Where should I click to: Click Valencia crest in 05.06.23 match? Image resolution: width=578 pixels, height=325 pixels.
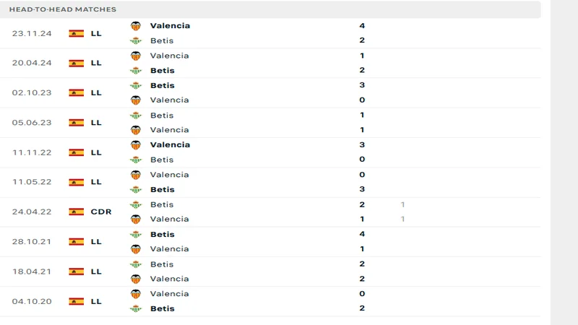pos(135,130)
